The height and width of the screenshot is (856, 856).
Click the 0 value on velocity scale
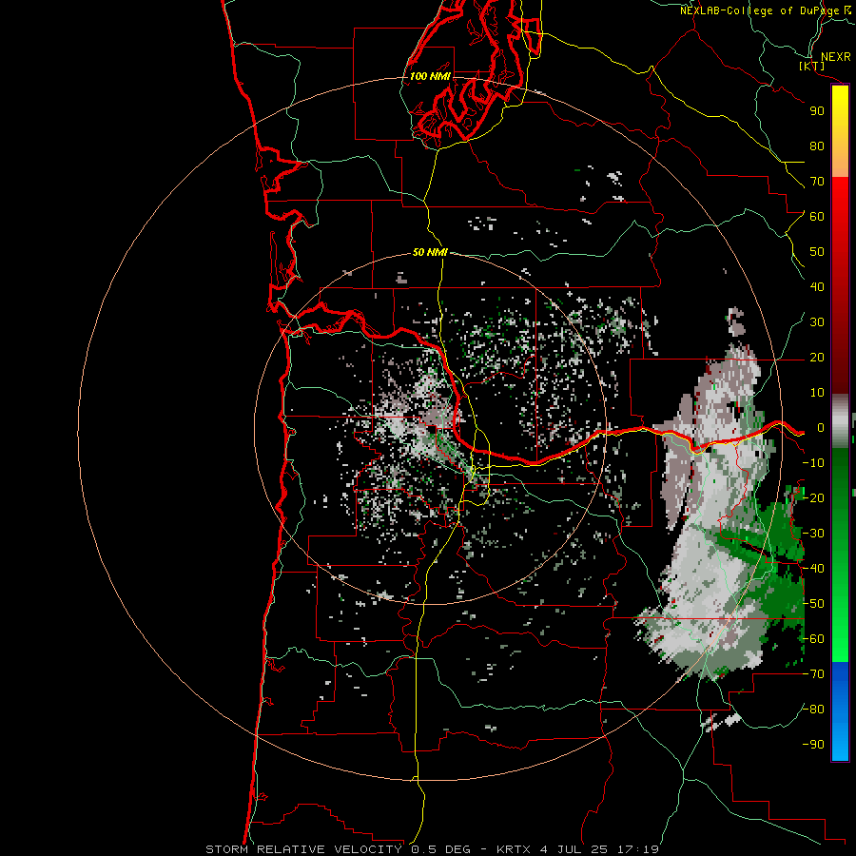(x=821, y=427)
